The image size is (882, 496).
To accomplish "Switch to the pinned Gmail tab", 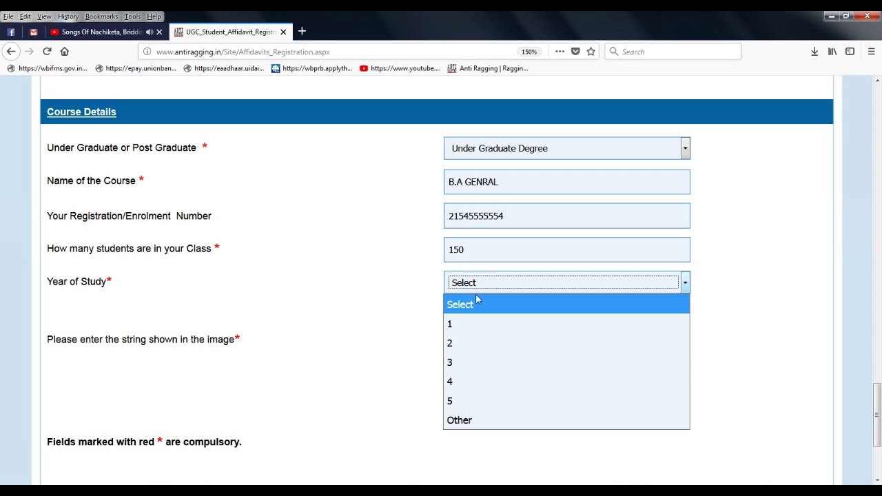I will (x=33, y=32).
